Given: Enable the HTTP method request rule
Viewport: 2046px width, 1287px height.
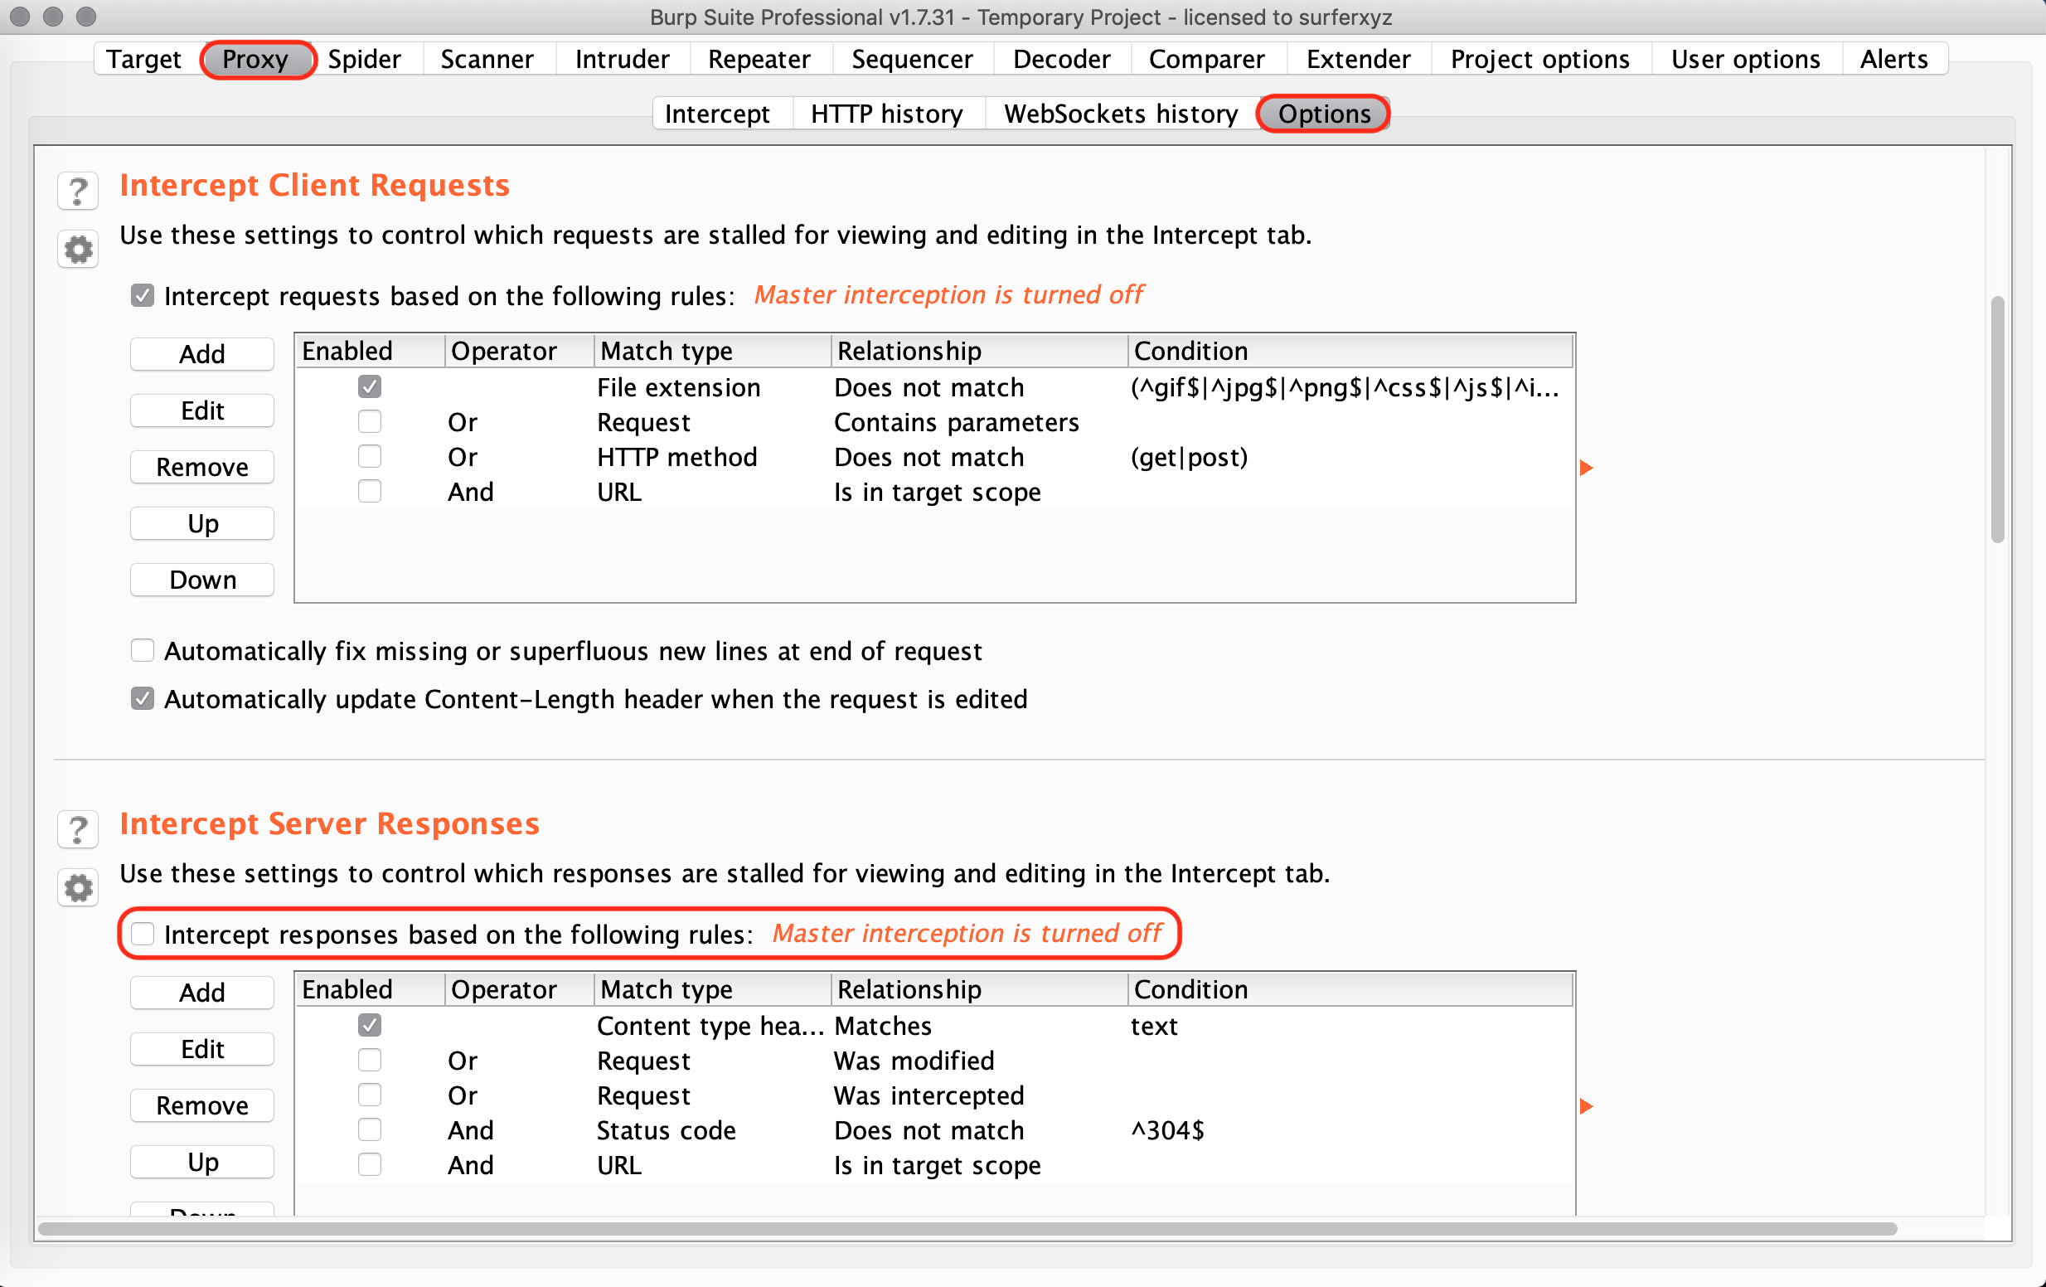Looking at the screenshot, I should (370, 458).
